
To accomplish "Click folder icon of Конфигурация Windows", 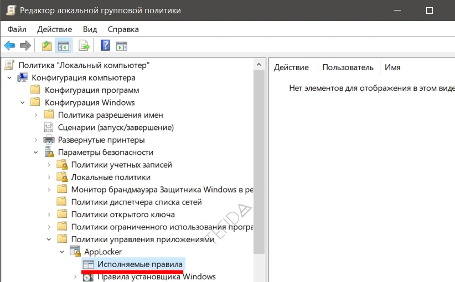I will (35, 102).
